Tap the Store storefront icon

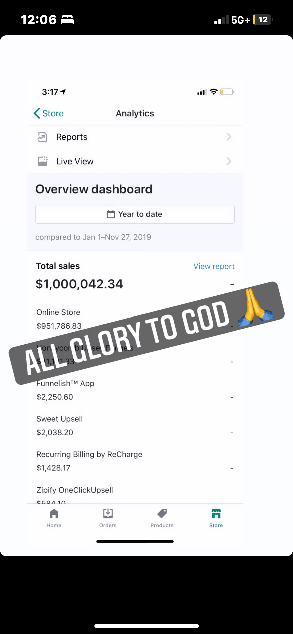[216, 513]
